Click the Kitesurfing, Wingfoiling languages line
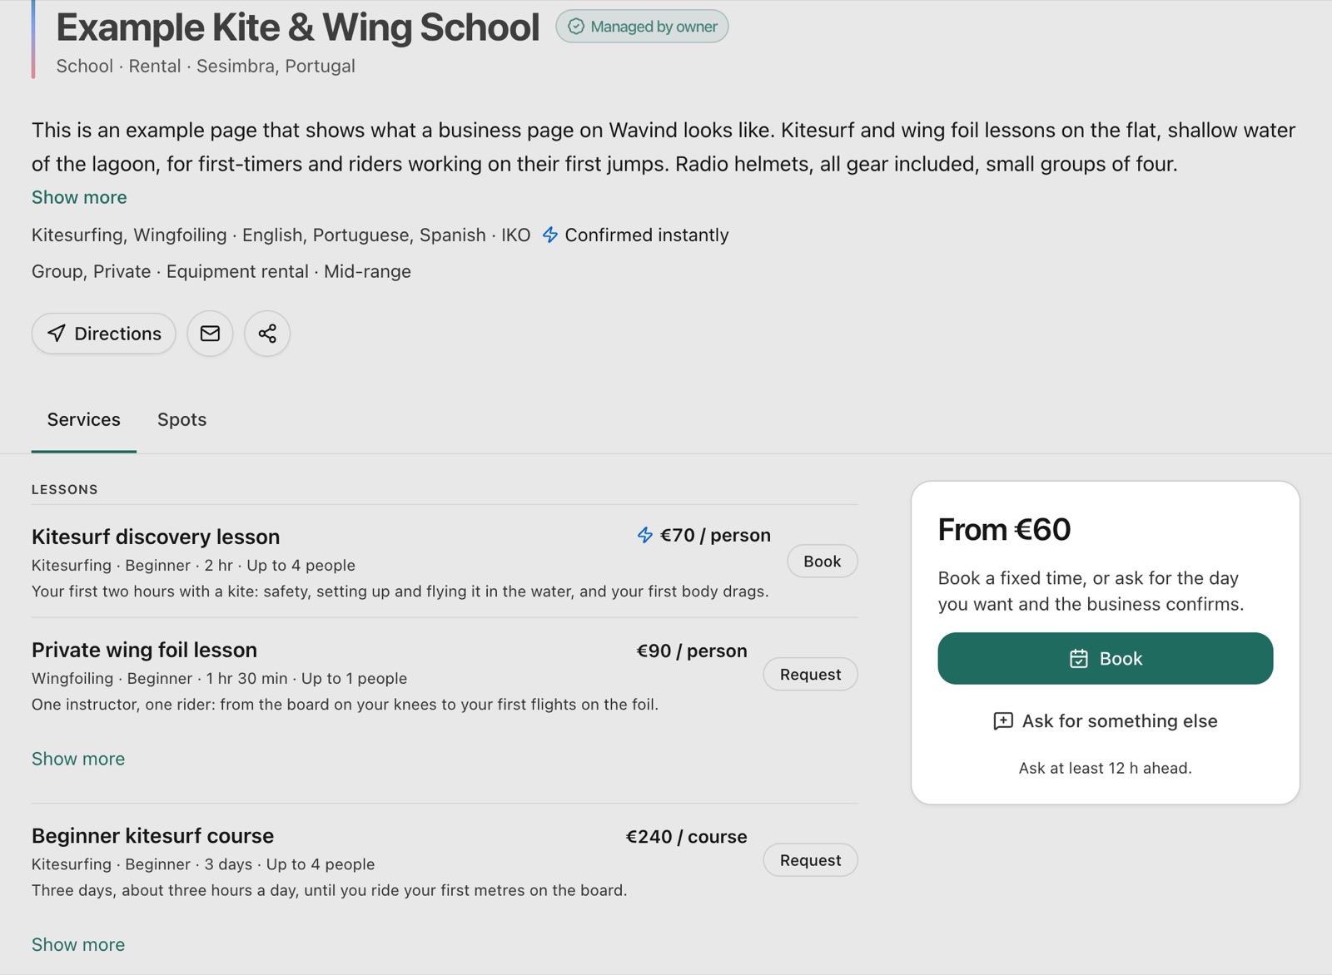This screenshot has height=975, width=1332. pyautogui.click(x=281, y=235)
